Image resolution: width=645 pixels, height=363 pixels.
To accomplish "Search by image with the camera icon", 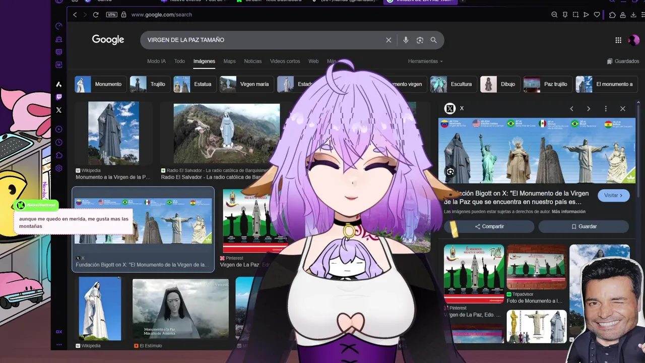I will pos(420,40).
